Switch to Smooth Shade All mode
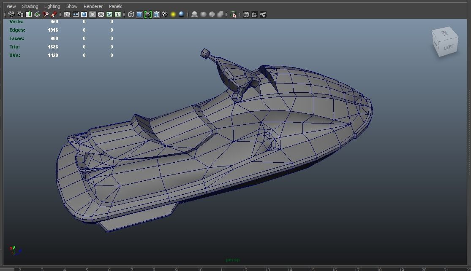The image size is (471, 271). pyautogui.click(x=139, y=14)
